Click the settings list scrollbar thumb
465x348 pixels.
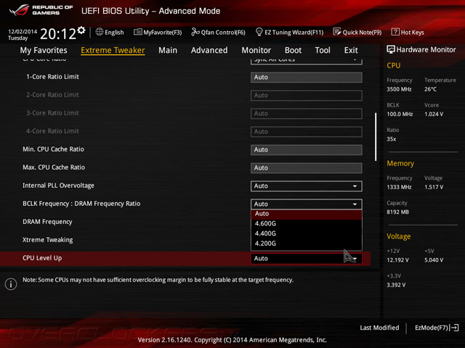pos(376,137)
